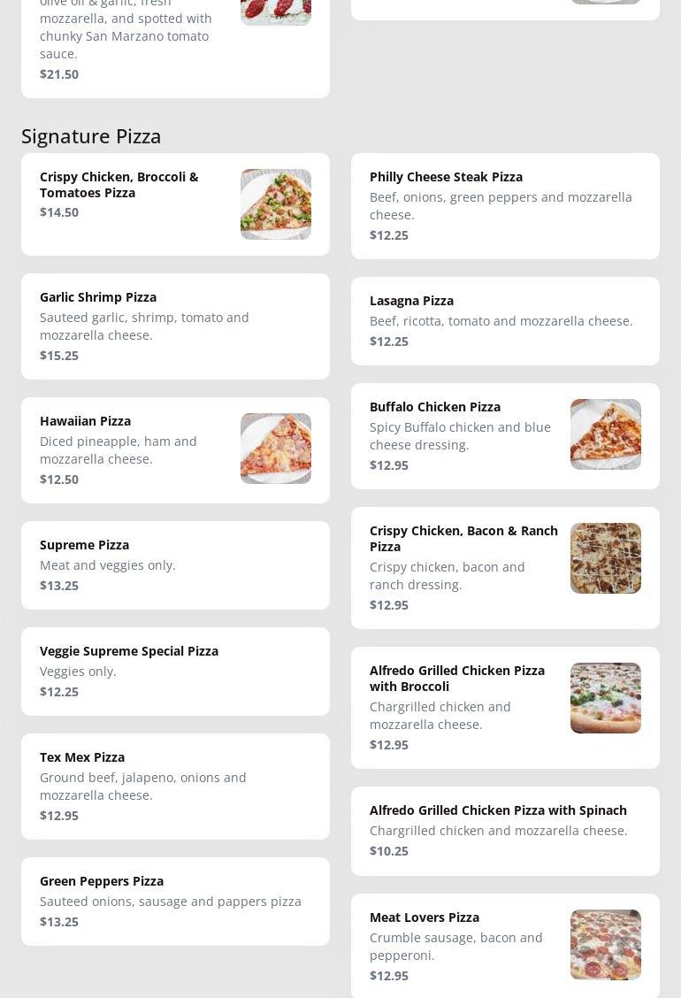The image size is (681, 998).
Task: Click the Buffalo Chicken Pizza title
Action: pyautogui.click(x=435, y=407)
